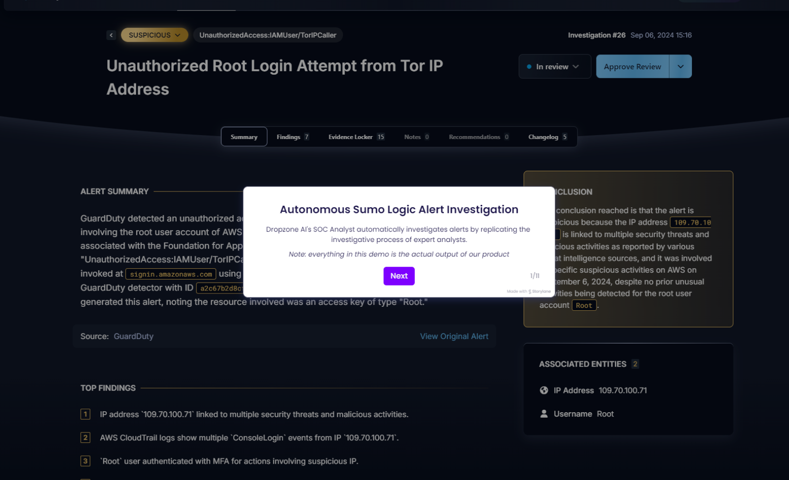Click the back arrow beside SUSPICIOUS badge
789x480 pixels.
coord(111,35)
